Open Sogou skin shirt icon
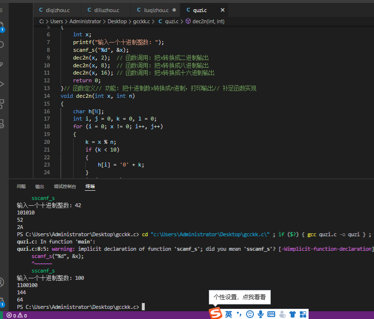The image size is (374, 319). [x=292, y=314]
